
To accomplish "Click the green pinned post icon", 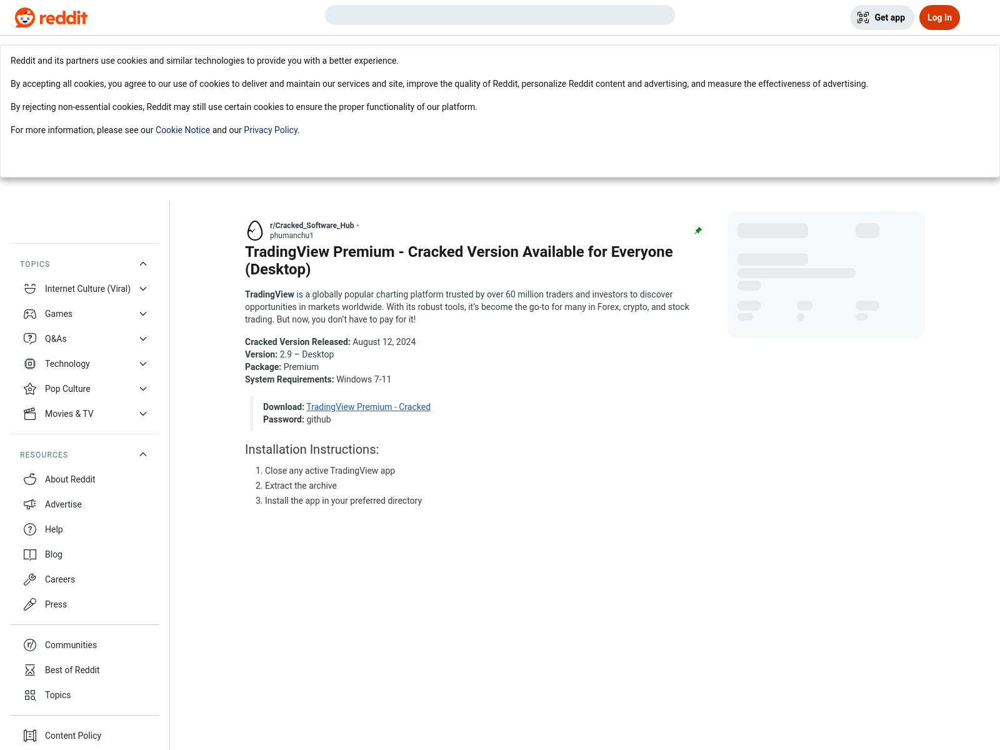I will [698, 231].
